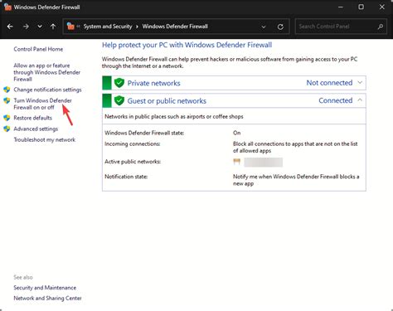Click the Connected status text
The height and width of the screenshot is (311, 393).
[336, 100]
